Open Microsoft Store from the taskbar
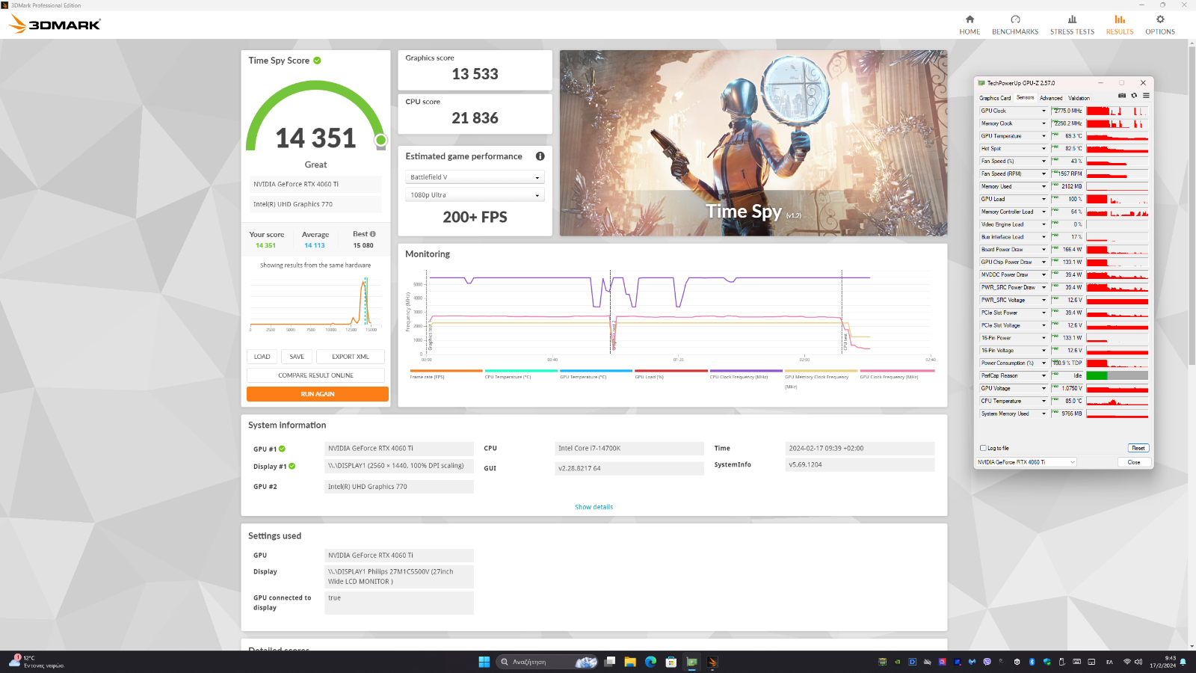This screenshot has height=673, width=1196. (671, 662)
